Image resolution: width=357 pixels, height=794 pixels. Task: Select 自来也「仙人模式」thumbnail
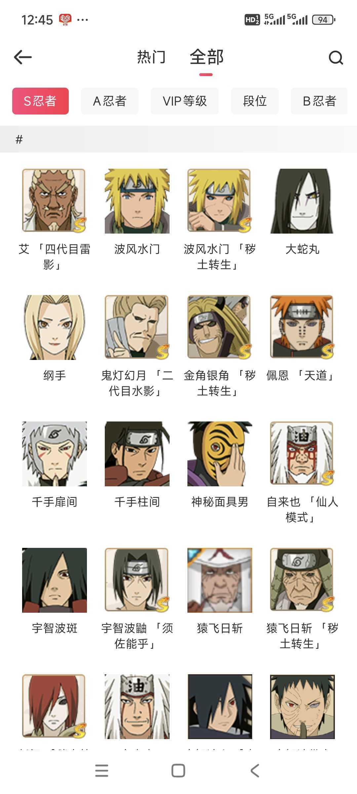[x=302, y=454]
